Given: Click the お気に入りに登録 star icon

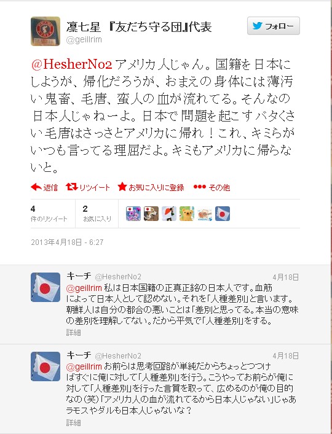Looking at the screenshot, I should (x=122, y=187).
